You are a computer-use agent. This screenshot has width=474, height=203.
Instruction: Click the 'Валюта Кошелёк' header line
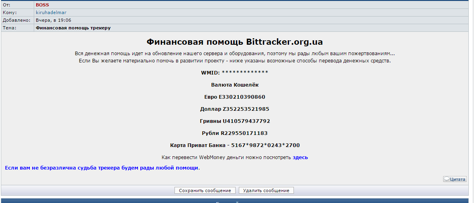235,85
